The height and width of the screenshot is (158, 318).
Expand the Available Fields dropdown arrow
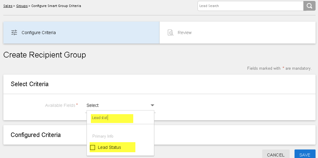(x=152, y=105)
